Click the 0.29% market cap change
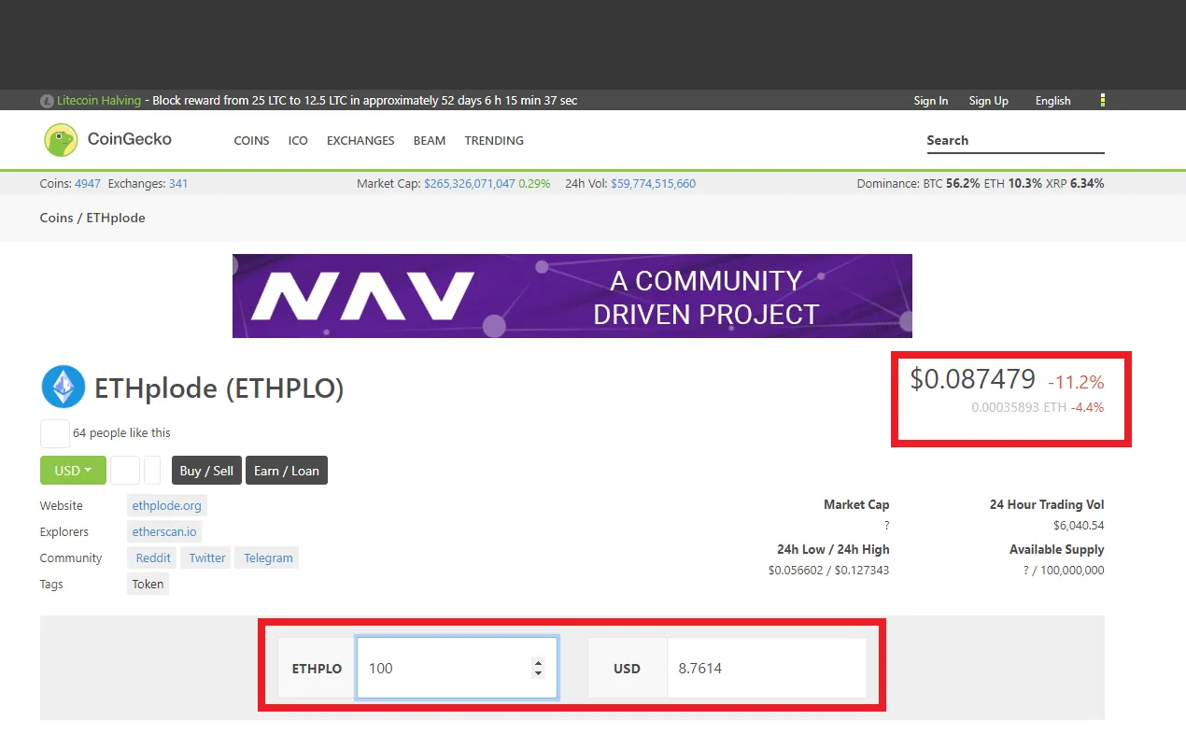Screen dimensions: 1186x734 [534, 184]
